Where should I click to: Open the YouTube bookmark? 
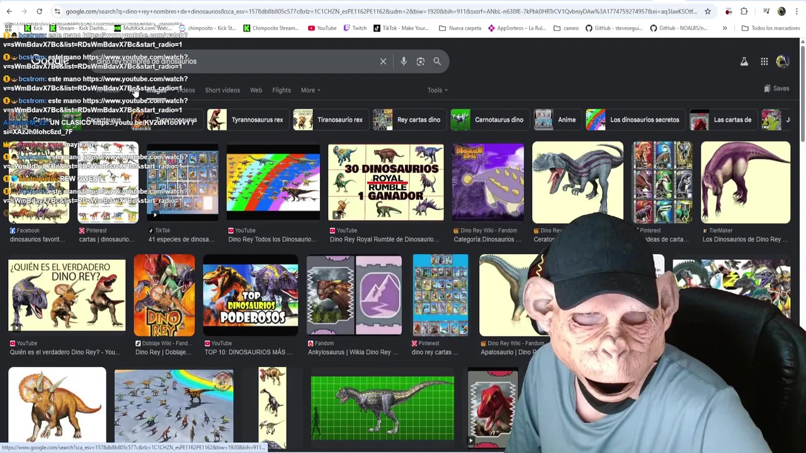[322, 28]
